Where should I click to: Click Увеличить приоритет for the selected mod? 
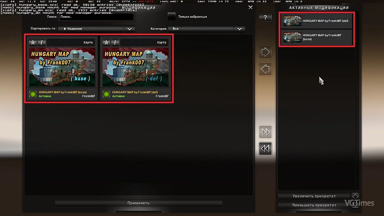pyautogui.click(x=314, y=196)
